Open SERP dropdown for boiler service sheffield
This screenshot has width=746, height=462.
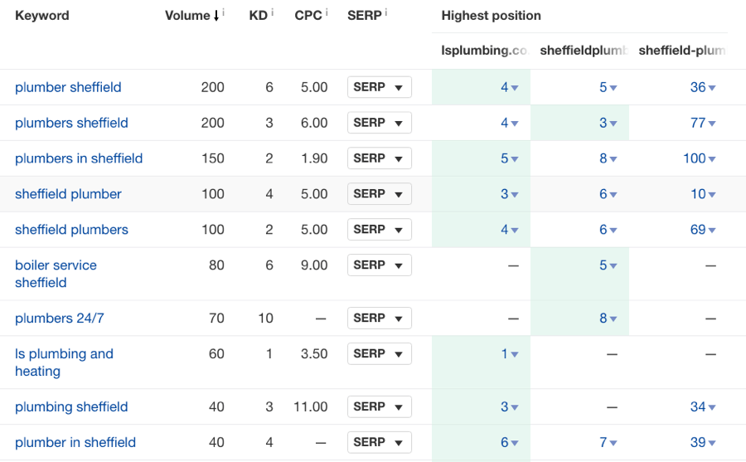tap(379, 265)
